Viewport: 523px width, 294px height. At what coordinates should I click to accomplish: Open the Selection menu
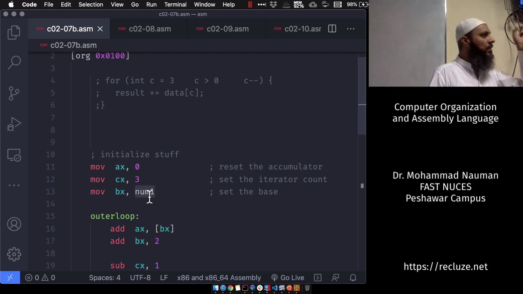(x=91, y=4)
